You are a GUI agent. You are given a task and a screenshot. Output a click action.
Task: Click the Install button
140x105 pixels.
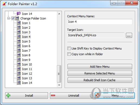pos(27,96)
